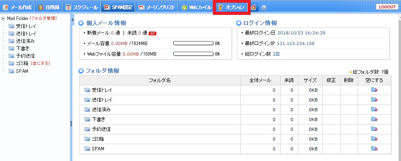Click the mail capacity progress bar
Viewport: 401px width, 161px height.
point(193,43)
